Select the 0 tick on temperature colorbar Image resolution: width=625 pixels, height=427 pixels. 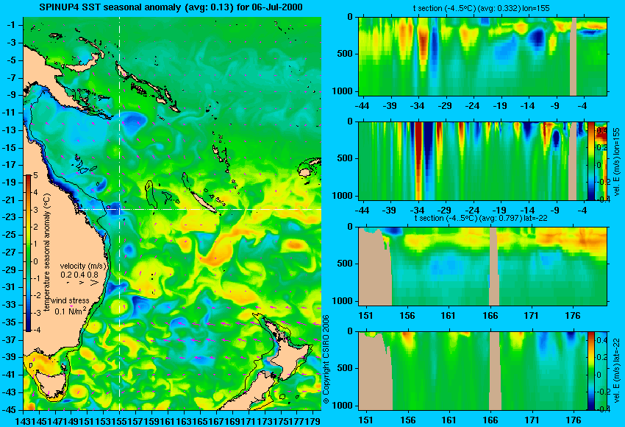coord(35,261)
